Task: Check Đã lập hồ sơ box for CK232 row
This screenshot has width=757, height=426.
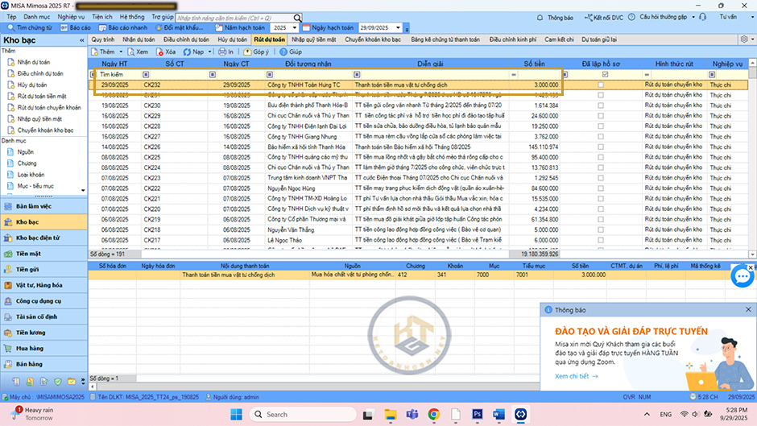Action: pos(600,85)
